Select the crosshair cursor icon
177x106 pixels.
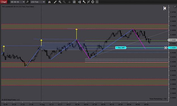tap(69, 2)
